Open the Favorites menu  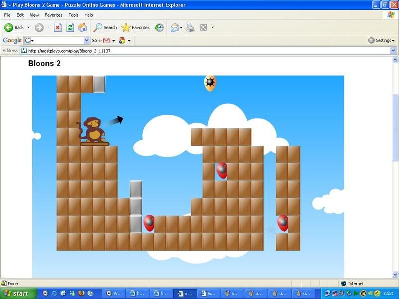[53, 15]
